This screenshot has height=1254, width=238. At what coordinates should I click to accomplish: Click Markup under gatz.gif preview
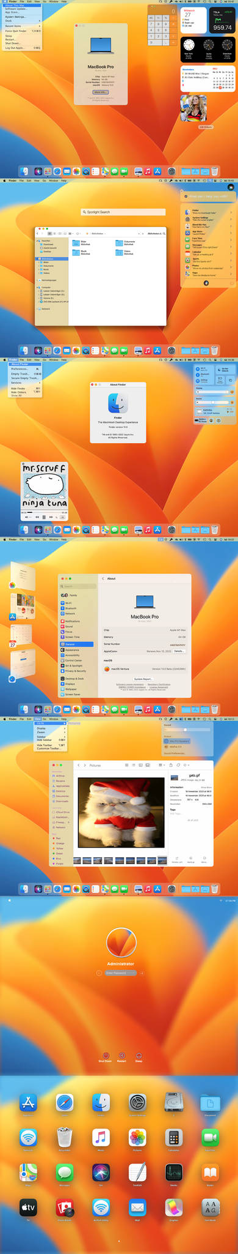tap(191, 860)
